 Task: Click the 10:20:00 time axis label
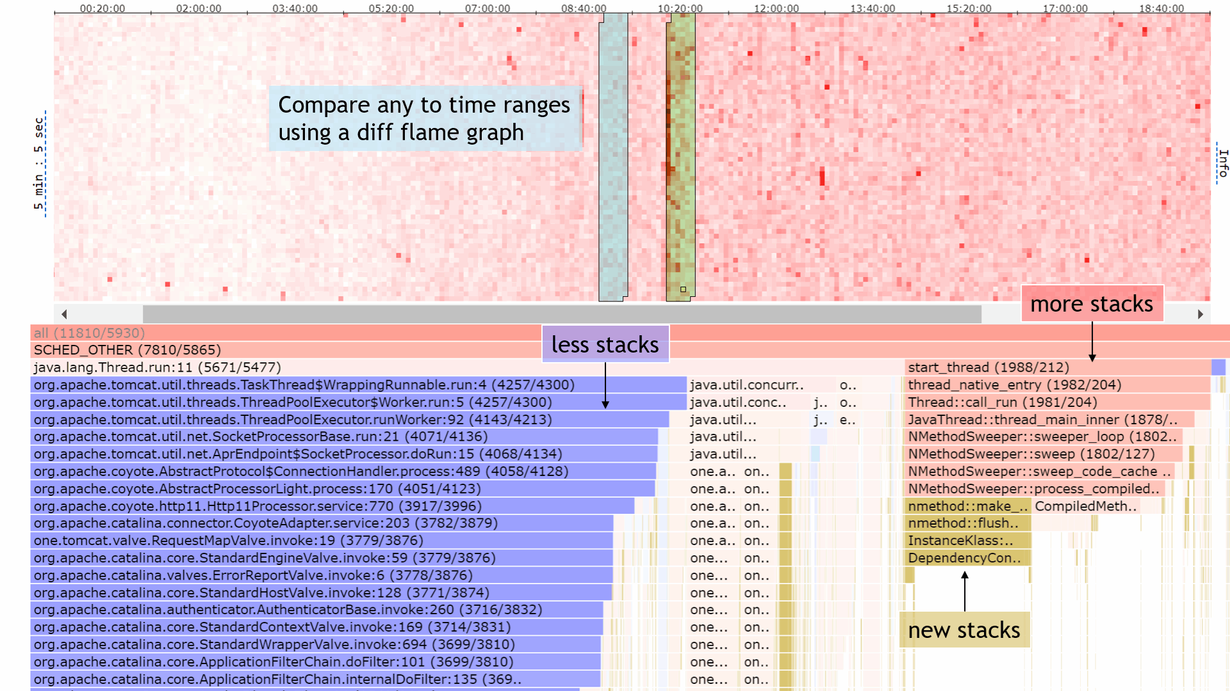click(680, 8)
